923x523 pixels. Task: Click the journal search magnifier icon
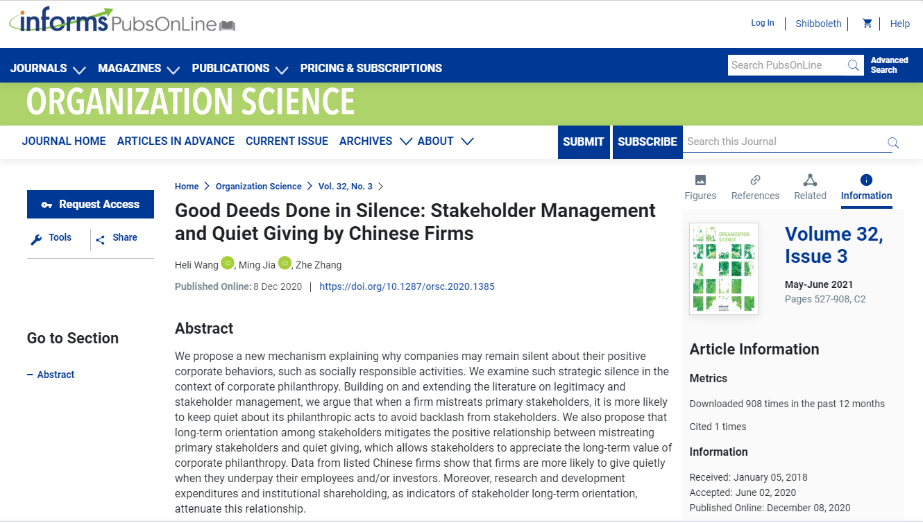[x=893, y=143]
